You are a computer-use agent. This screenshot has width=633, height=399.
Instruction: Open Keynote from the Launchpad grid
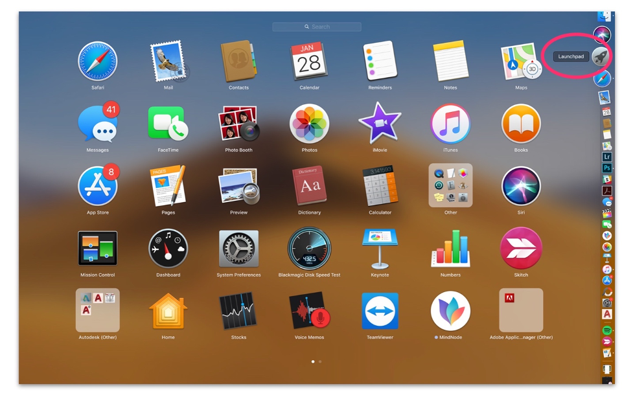pyautogui.click(x=380, y=249)
